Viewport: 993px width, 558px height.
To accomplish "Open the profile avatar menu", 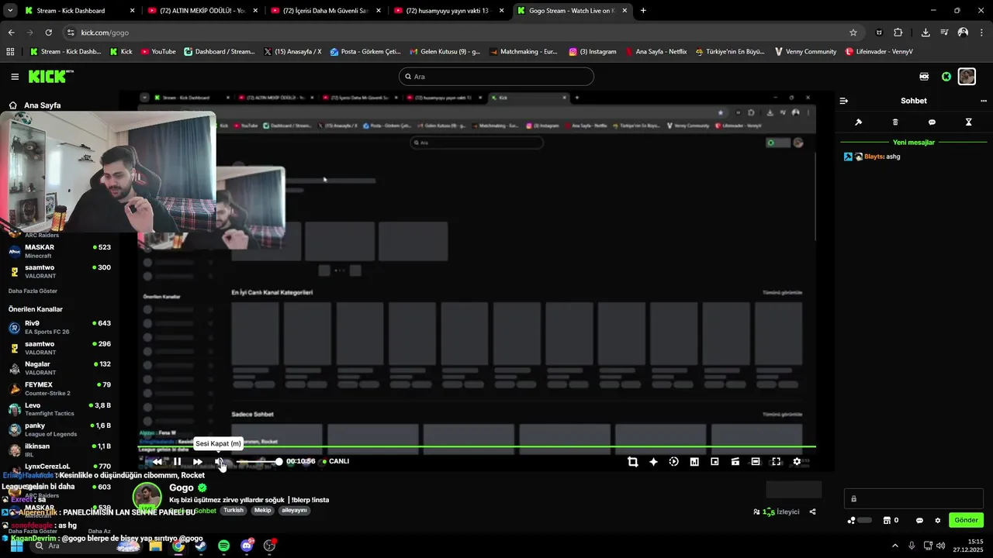I will [967, 77].
